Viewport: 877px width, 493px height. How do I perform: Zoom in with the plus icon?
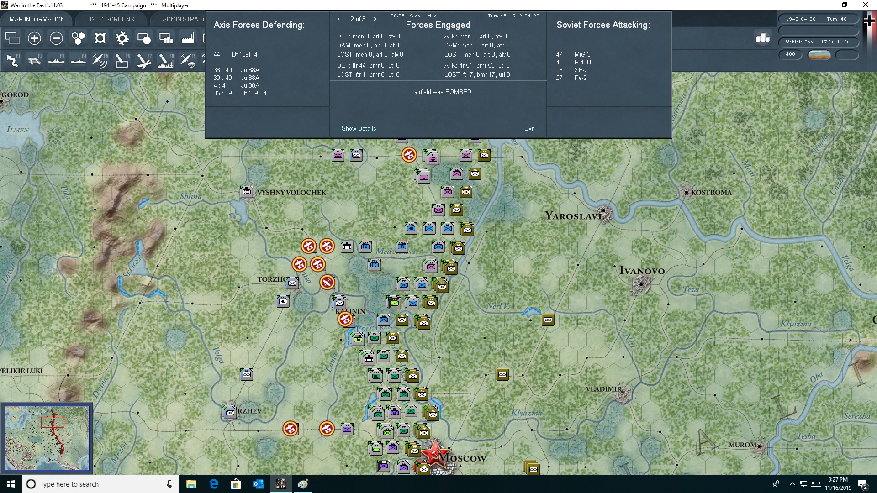pyautogui.click(x=34, y=38)
